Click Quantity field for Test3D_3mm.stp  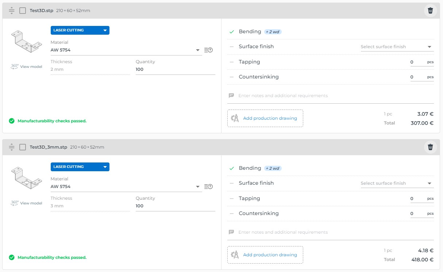[x=176, y=206]
